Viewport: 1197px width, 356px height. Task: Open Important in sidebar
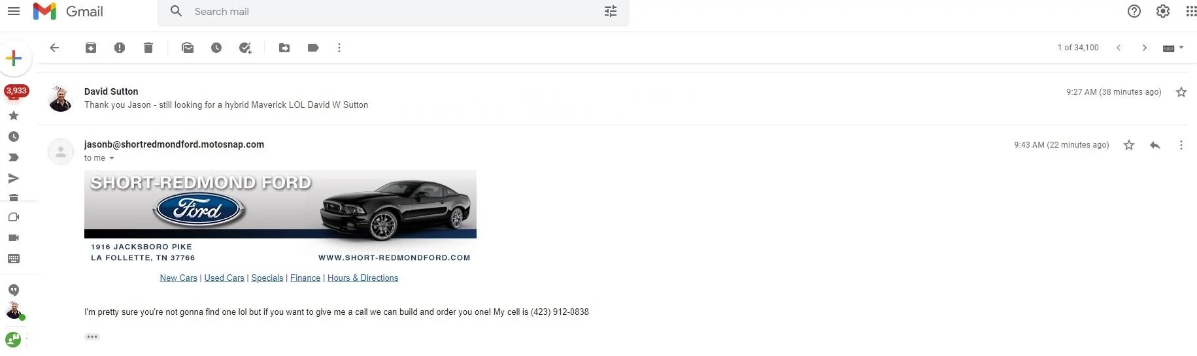pos(13,157)
